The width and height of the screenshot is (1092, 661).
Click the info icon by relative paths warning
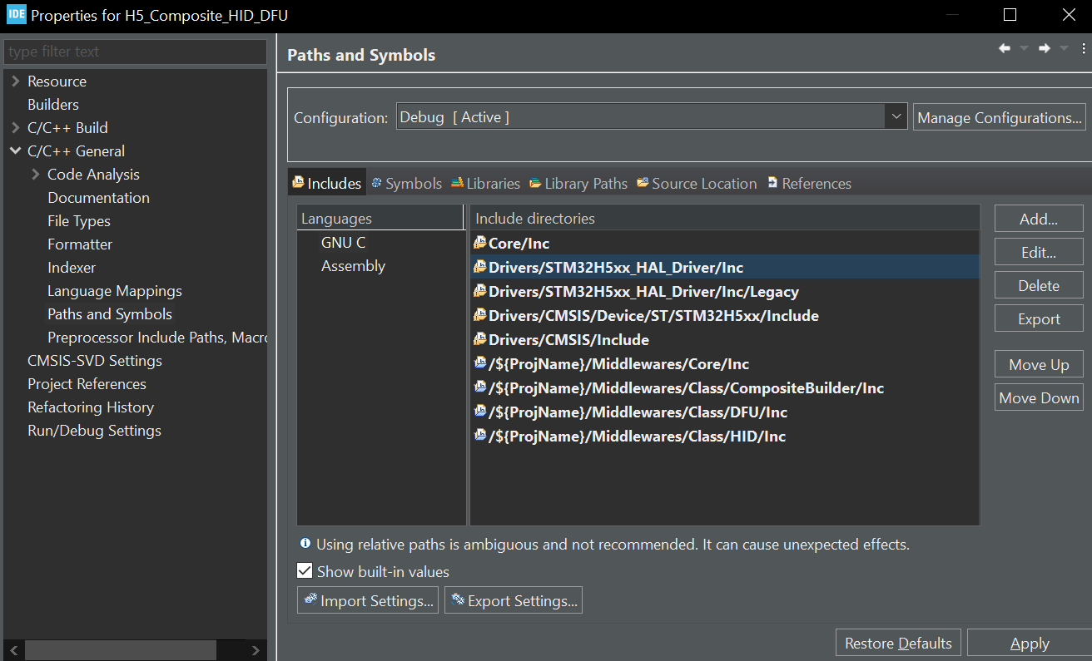(x=305, y=544)
